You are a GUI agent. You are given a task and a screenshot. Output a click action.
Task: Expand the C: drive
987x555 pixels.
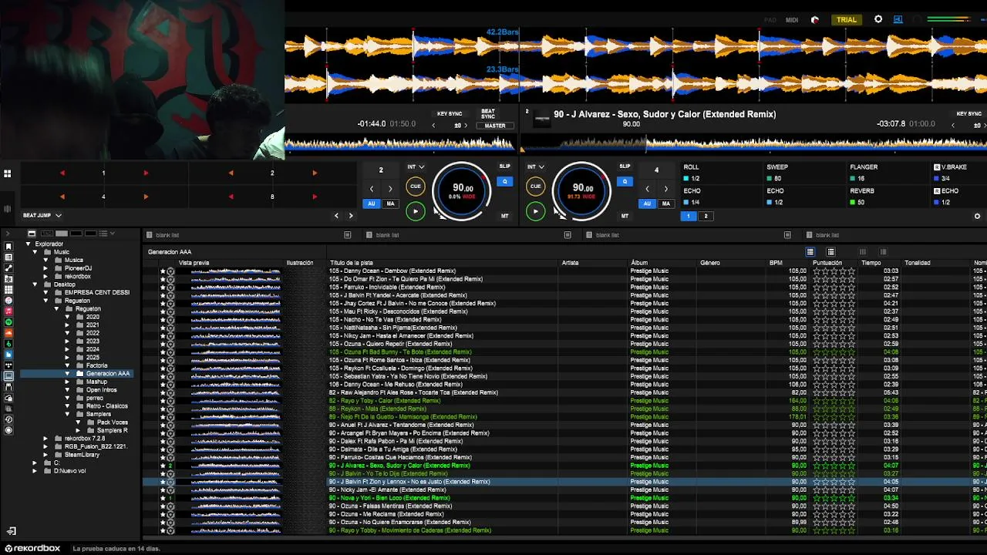click(x=35, y=462)
